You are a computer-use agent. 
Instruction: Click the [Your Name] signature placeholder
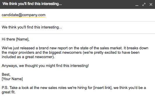[12, 79]
